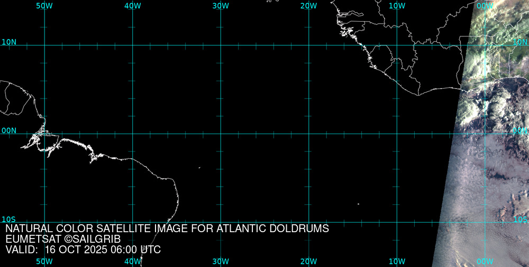Click the grid intersection of 10W and 10S
529x267 pixels.
coord(397,222)
